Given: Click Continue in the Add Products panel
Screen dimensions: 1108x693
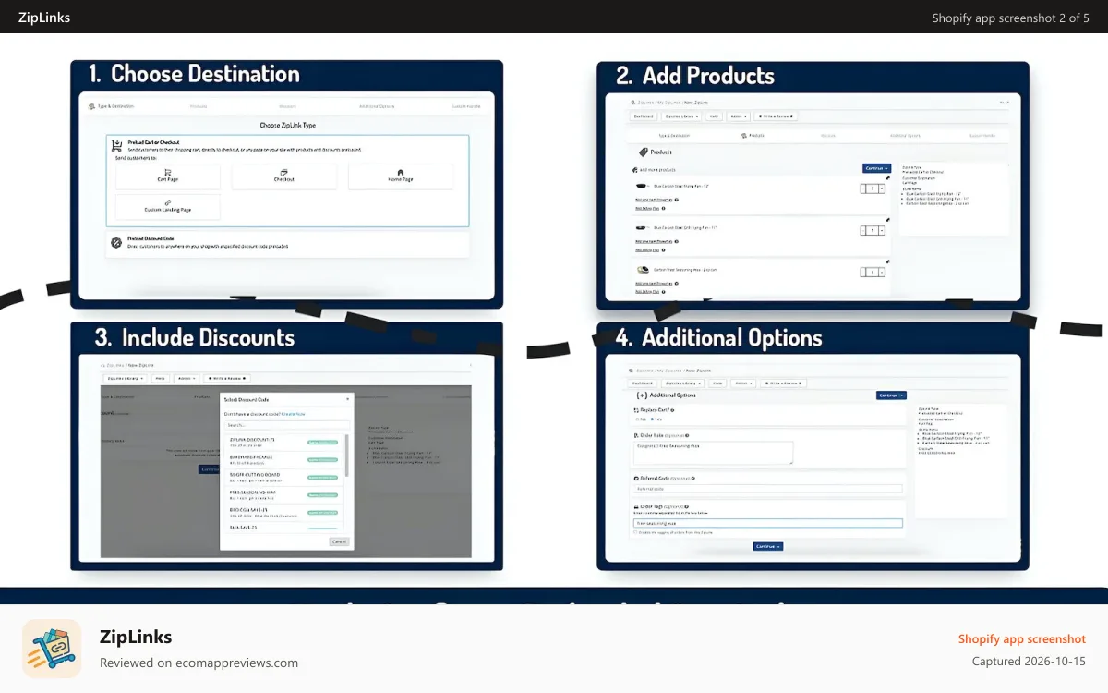Looking at the screenshot, I should click(876, 168).
